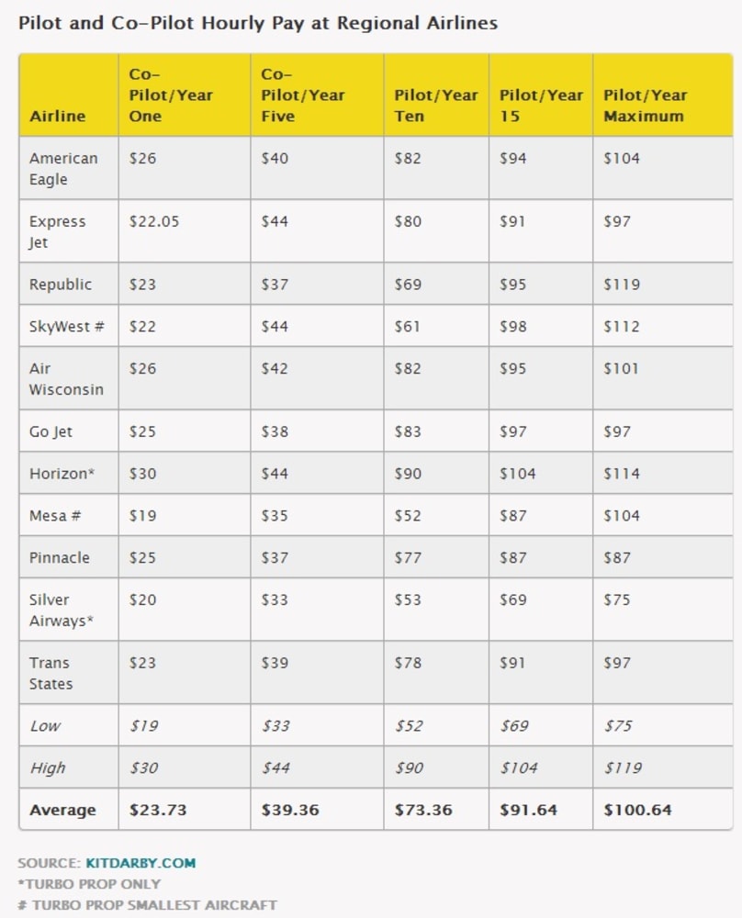Click the Express Jet airline cell

(x=57, y=232)
